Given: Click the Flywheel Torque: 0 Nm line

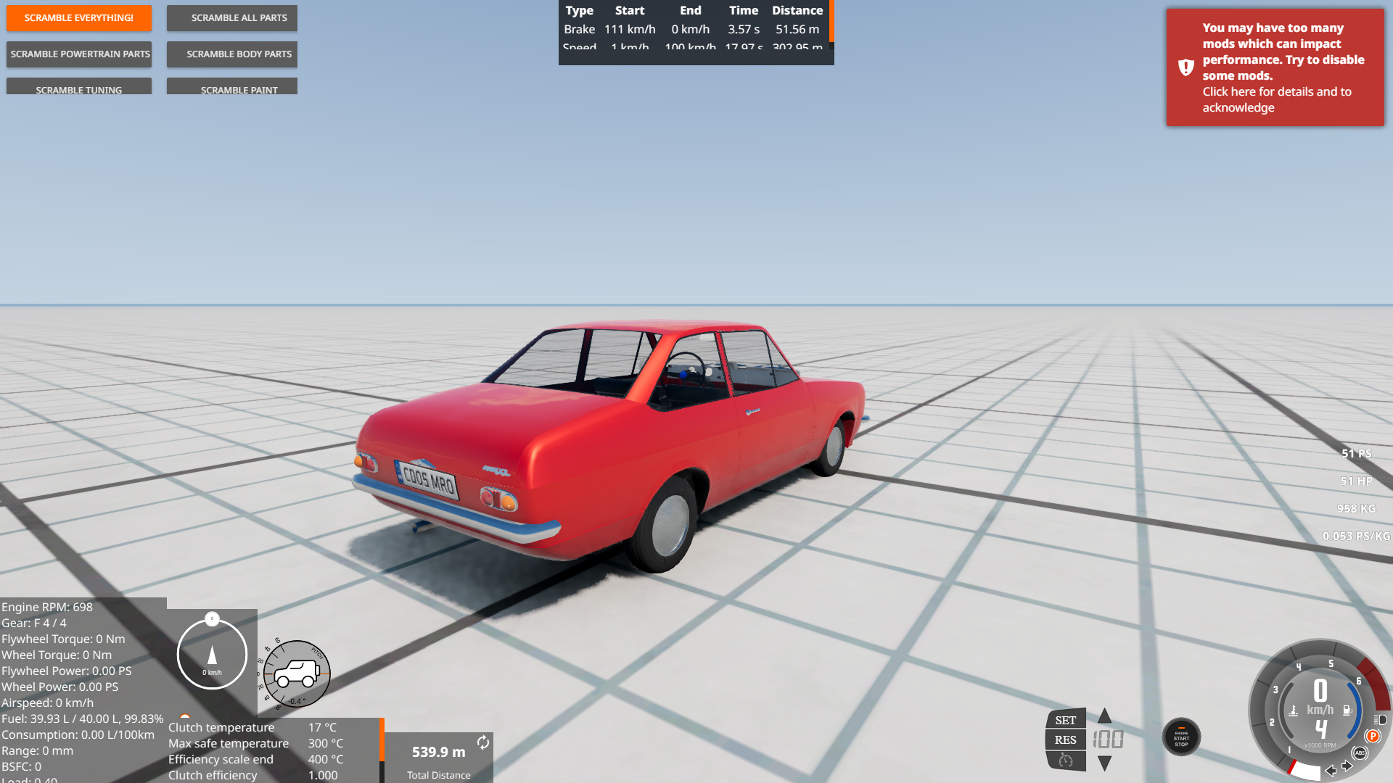Looking at the screenshot, I should coord(63,639).
